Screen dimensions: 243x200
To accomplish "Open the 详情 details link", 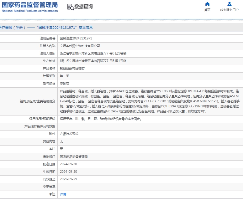I will 63,194.
